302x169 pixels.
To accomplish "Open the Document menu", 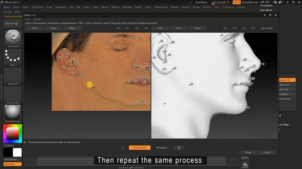I will (37, 8).
